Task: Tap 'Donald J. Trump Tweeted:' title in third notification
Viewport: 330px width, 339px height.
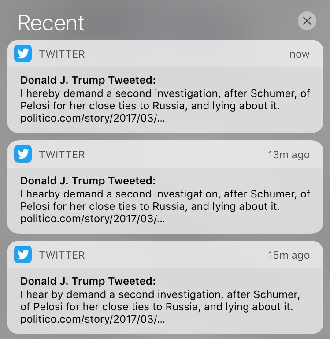Action: (x=88, y=282)
